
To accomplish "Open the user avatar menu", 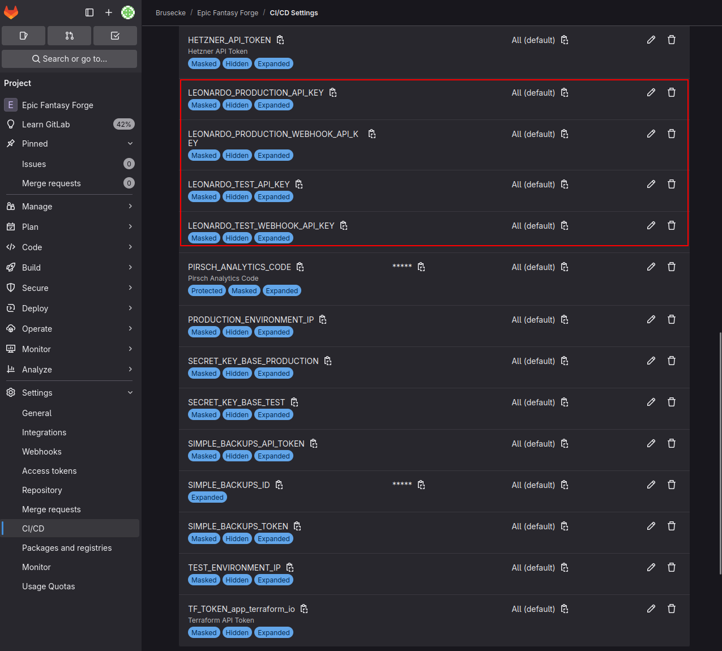I will coord(128,12).
